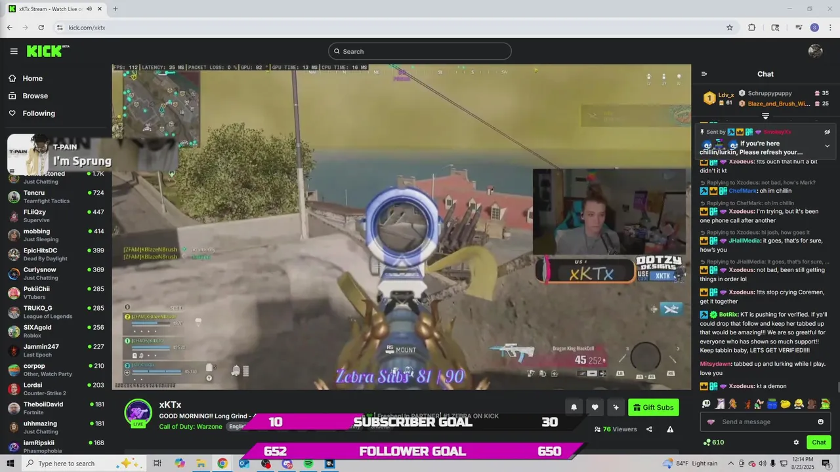Open FLiiQzy channel in sidebar
Viewport: 840px width, 472px height.
(x=56, y=216)
